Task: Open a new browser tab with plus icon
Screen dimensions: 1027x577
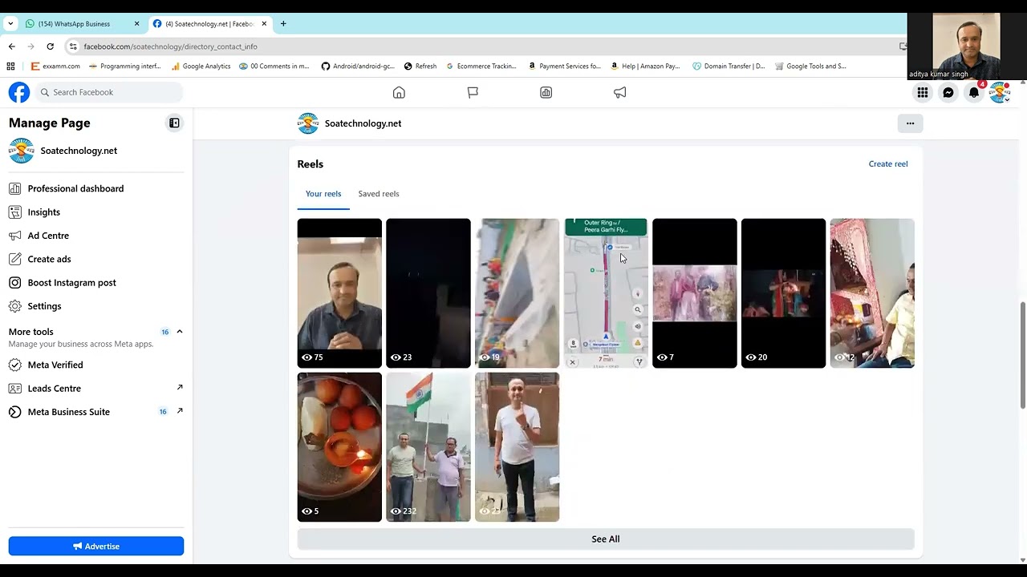Action: 283,23
